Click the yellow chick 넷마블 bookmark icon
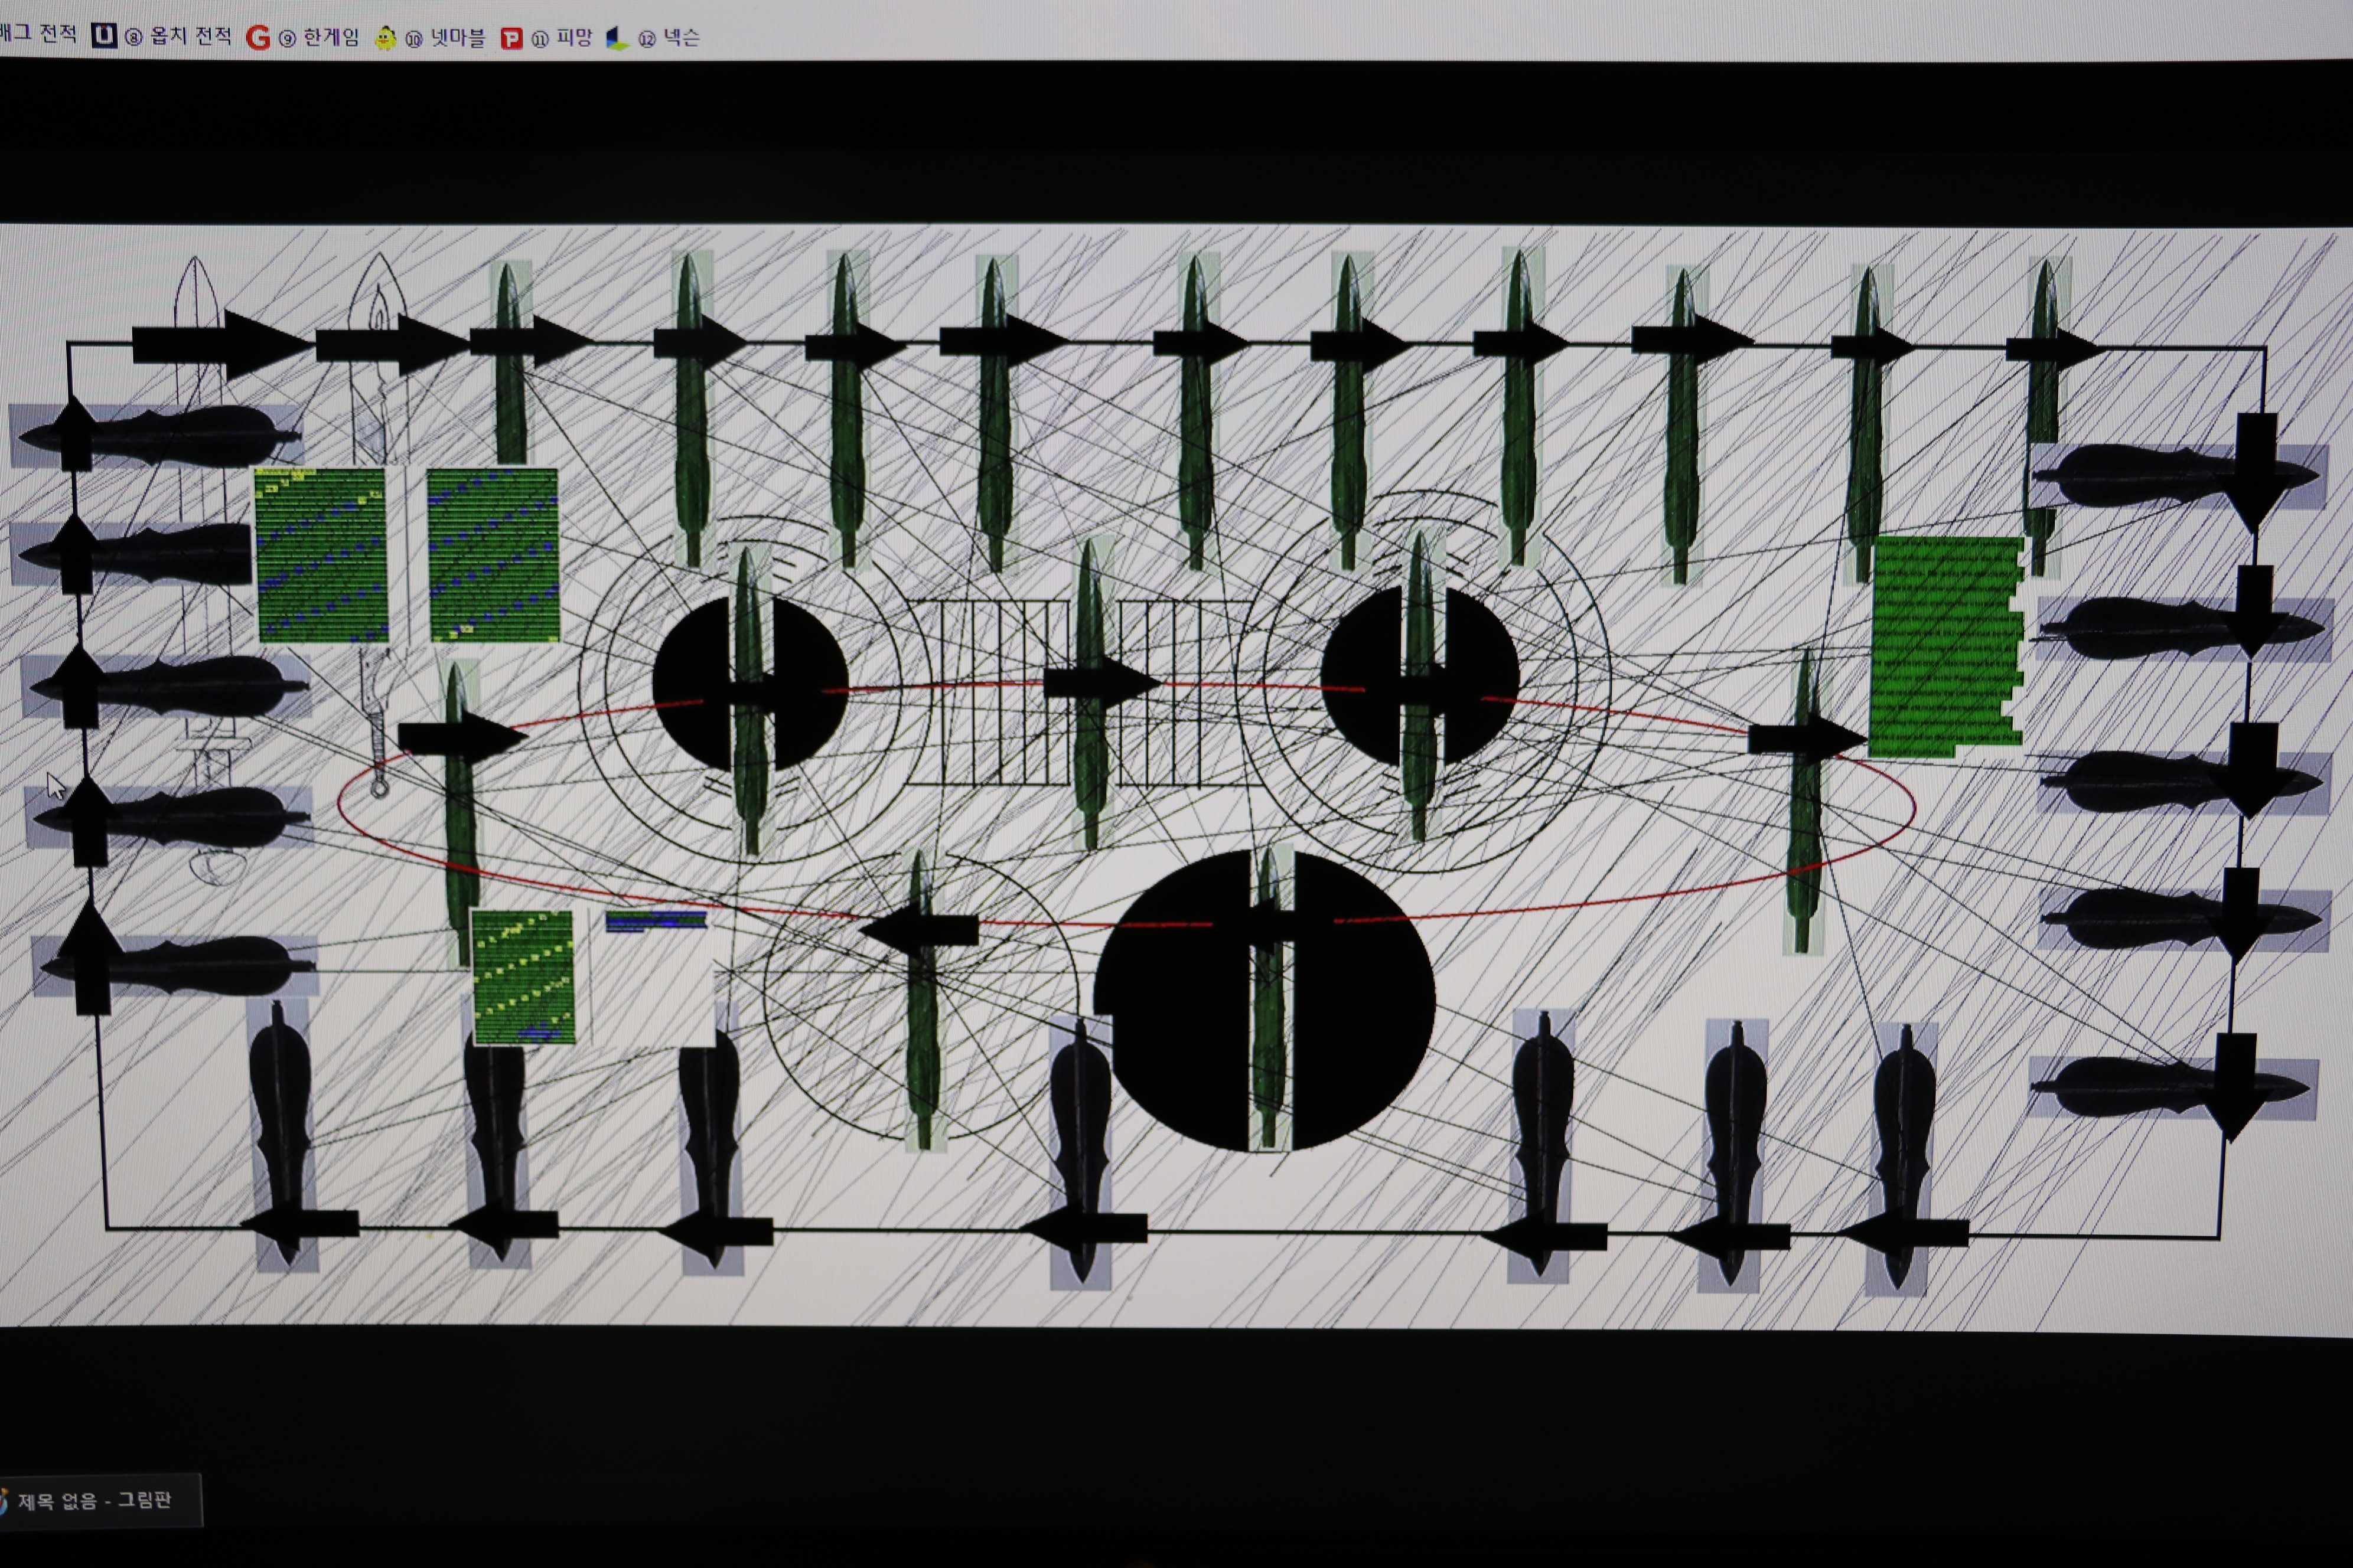 point(385,38)
